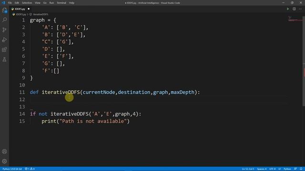Click the feedback icon in status bar
The height and width of the screenshot is (171, 305).
coord(295,169)
